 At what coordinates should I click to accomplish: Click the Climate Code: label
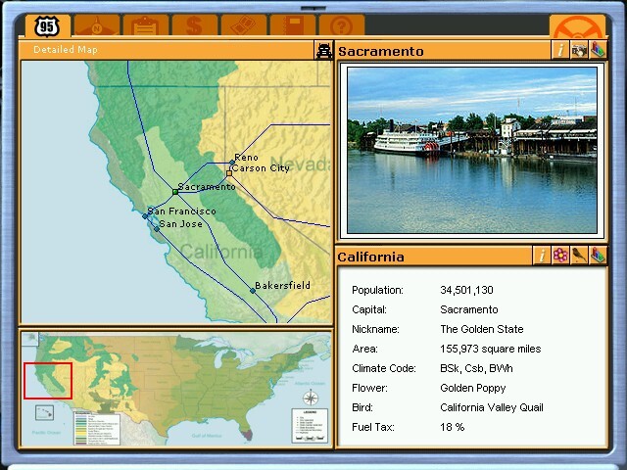click(x=384, y=368)
